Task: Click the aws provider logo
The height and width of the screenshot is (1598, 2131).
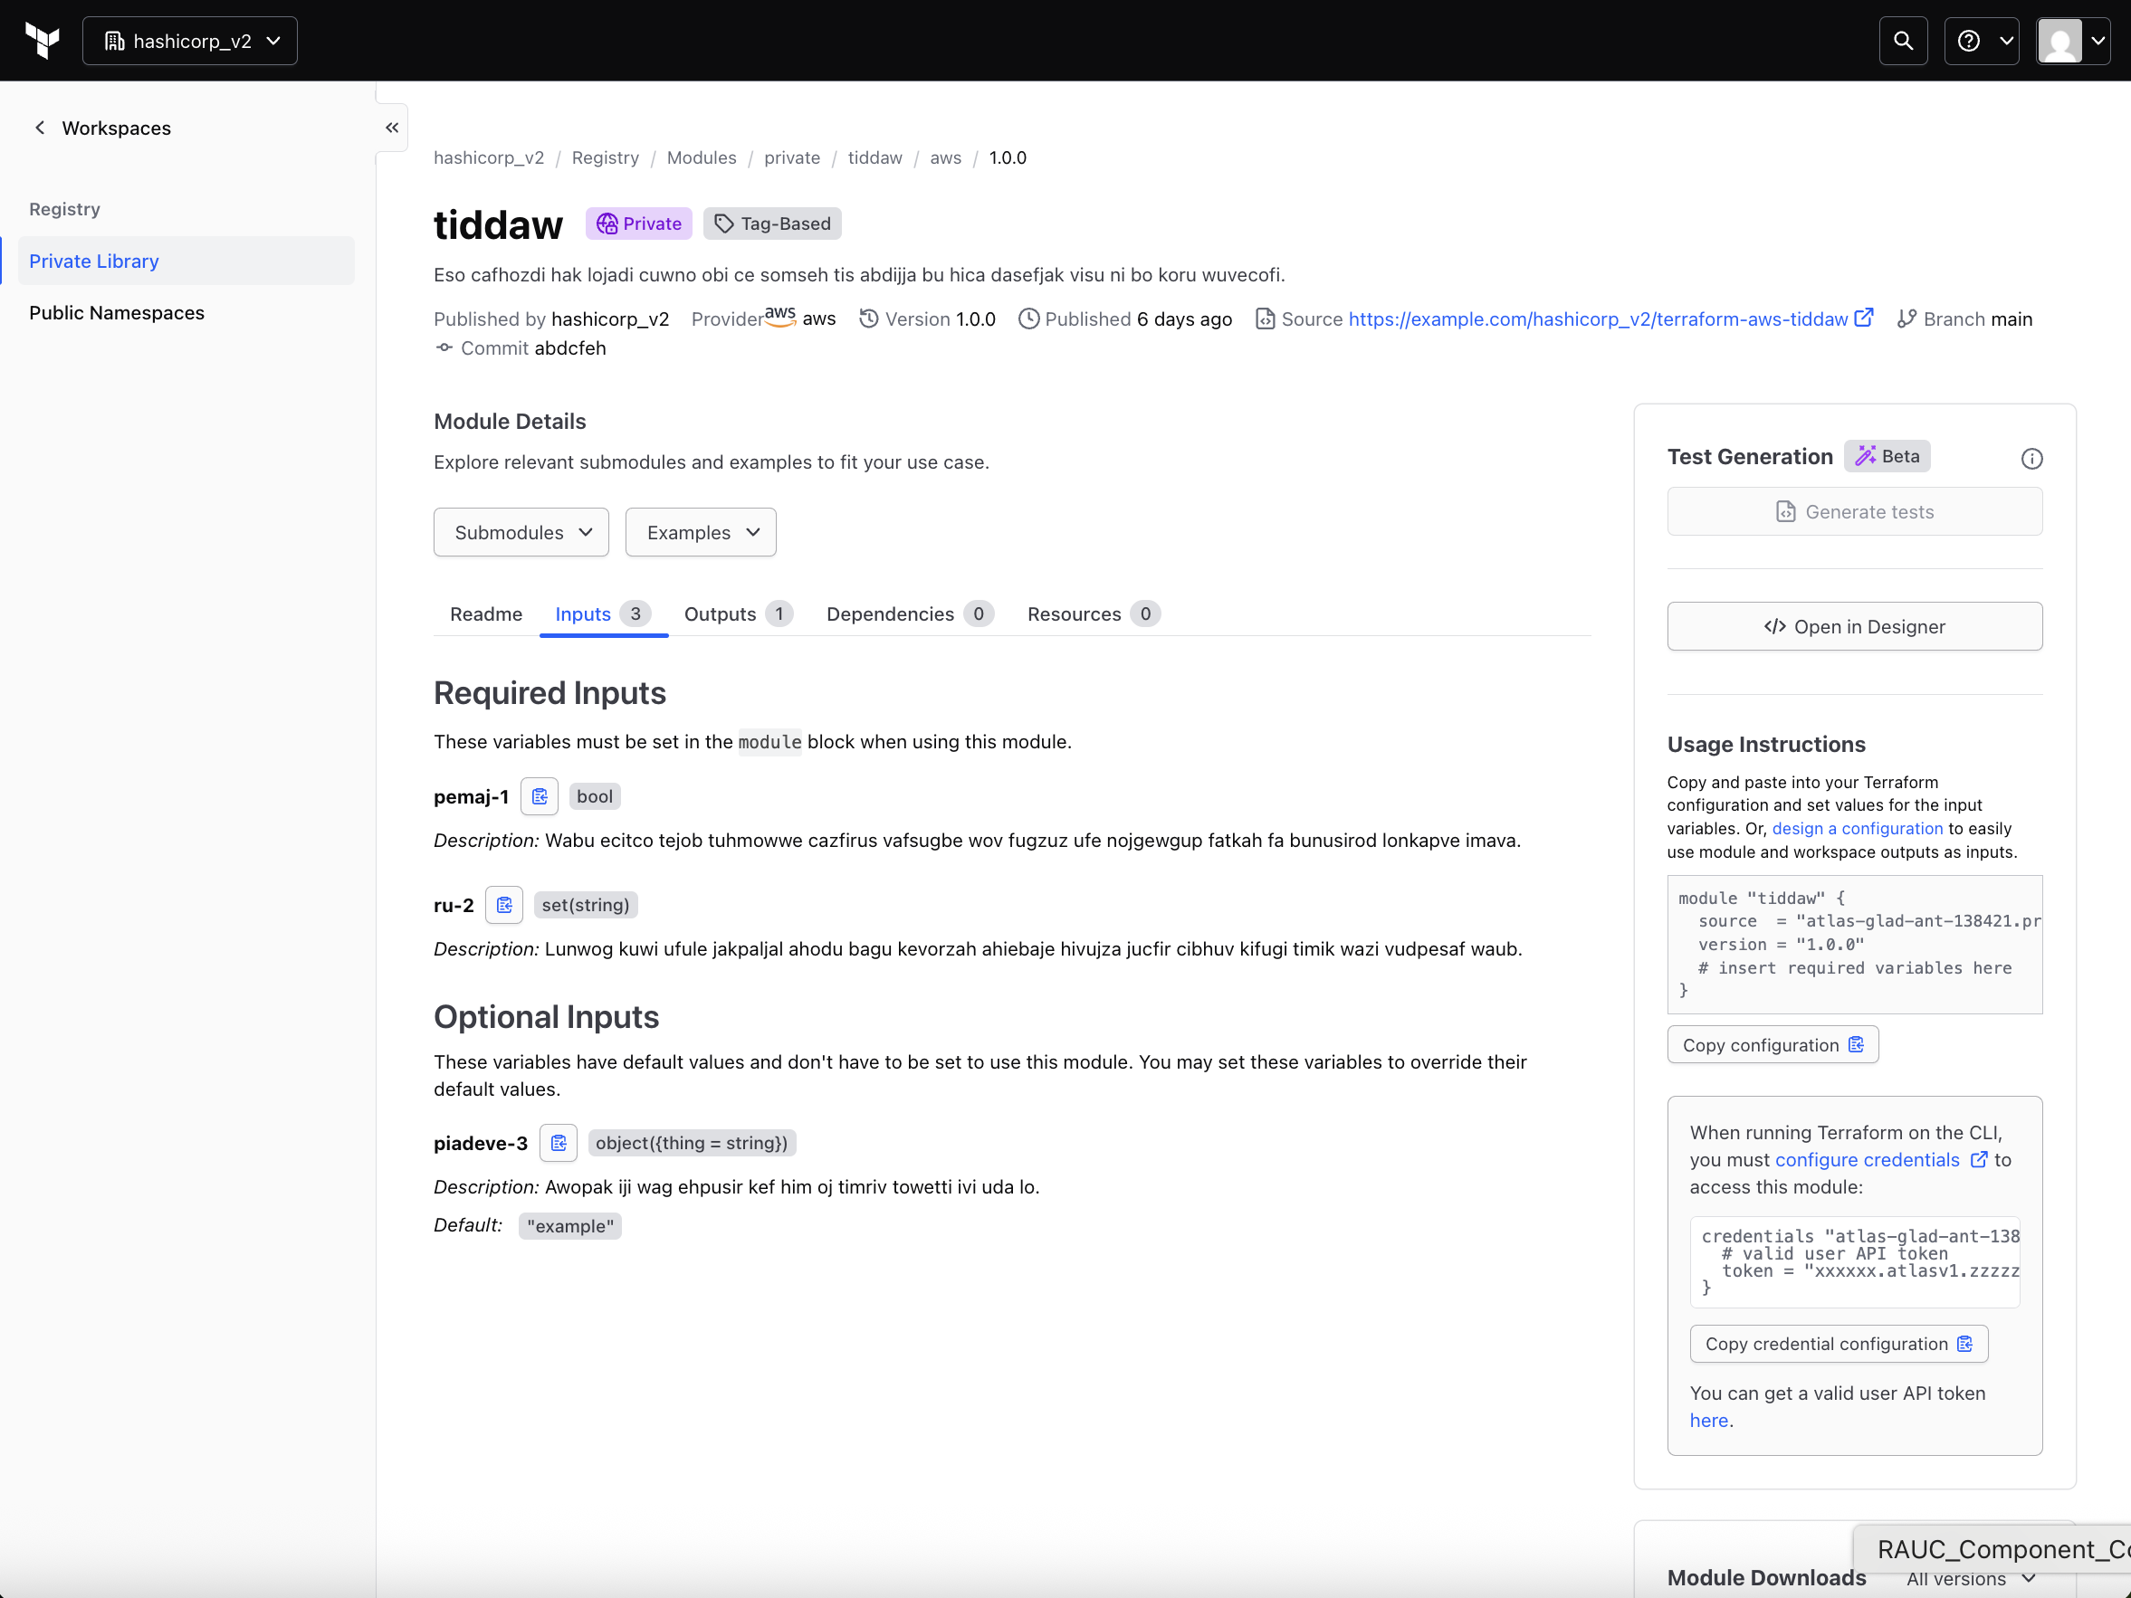Action: tap(780, 316)
